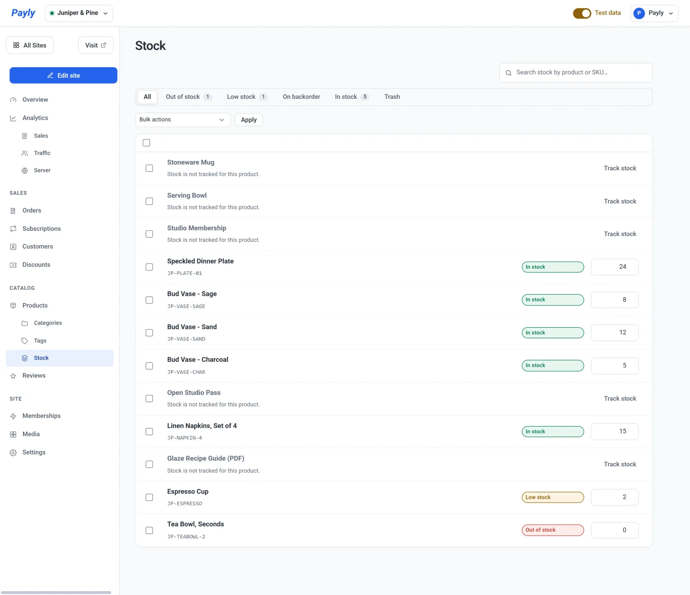Click the Edit site button
690x595 pixels.
click(x=63, y=76)
